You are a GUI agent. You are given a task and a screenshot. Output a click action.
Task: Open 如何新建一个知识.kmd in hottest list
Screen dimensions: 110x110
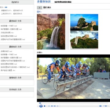pyautogui.click(x=9, y=26)
